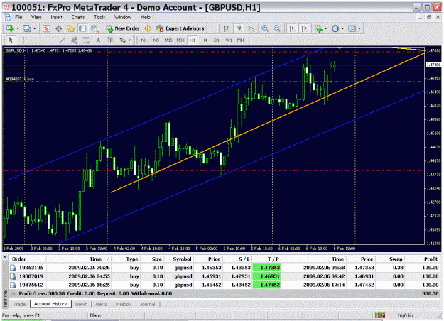
Task: Switch timeframe to M30
Action: (180, 40)
